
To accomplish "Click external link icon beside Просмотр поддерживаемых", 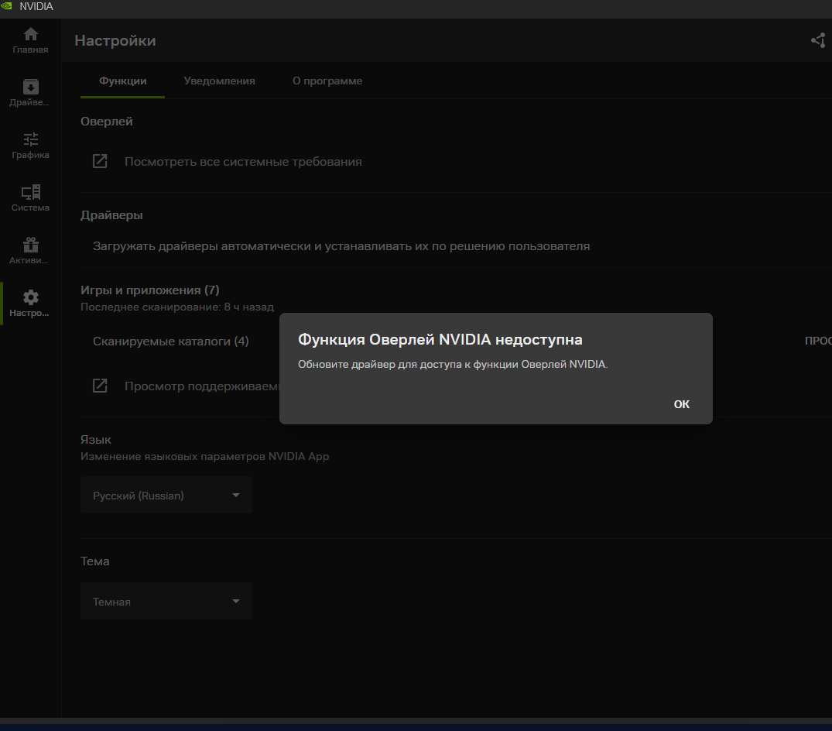I will (x=100, y=386).
